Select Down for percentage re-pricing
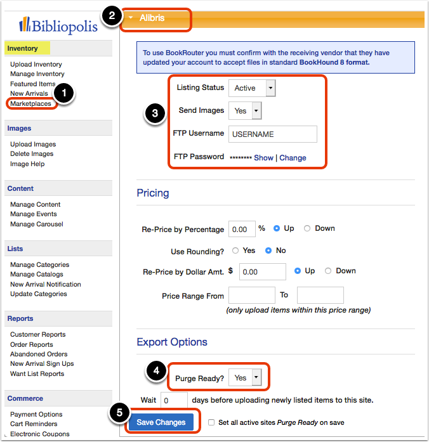 [x=307, y=228]
